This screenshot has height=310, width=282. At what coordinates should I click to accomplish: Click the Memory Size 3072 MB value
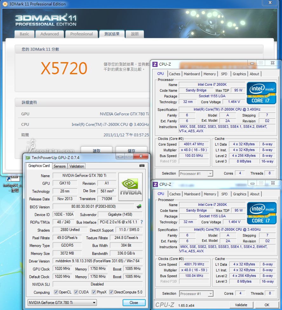pos(67,253)
